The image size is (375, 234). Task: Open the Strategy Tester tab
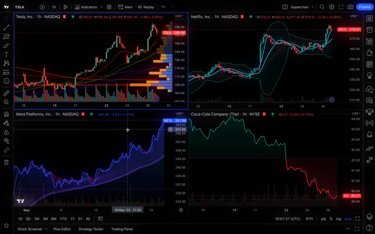point(91,229)
